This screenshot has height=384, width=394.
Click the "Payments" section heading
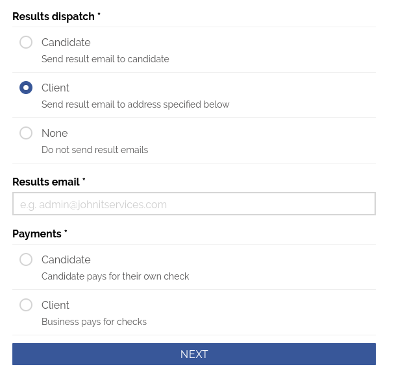point(37,234)
